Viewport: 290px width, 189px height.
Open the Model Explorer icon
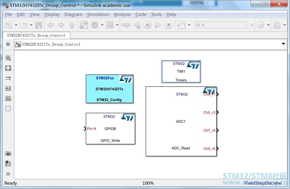110,25
